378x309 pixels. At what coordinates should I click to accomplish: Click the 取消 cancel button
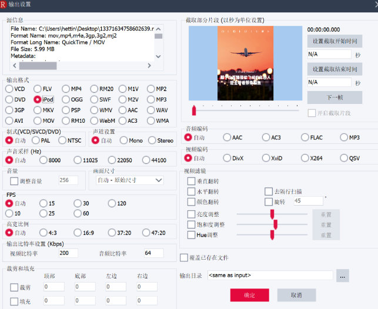click(x=296, y=295)
